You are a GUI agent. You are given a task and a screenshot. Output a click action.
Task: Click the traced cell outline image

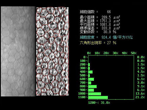(x=53, y=51)
